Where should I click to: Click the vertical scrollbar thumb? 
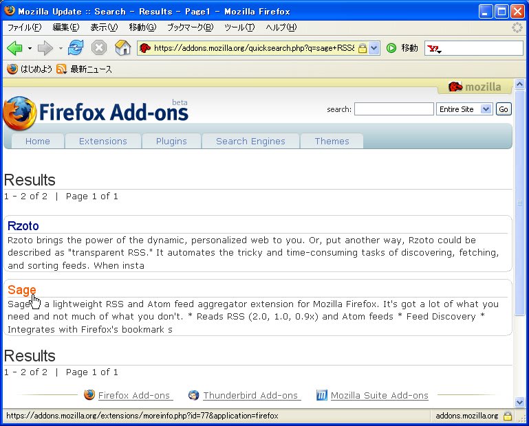[519, 202]
